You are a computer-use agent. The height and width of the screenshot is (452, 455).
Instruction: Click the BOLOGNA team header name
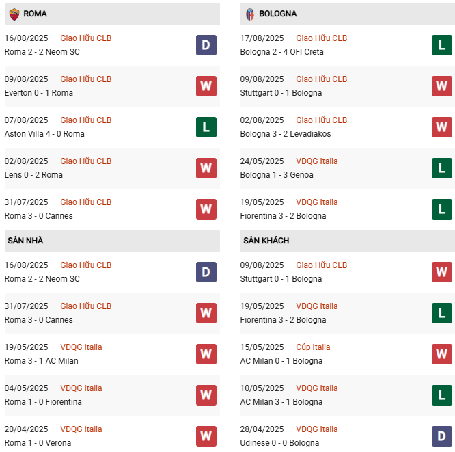[x=277, y=14]
